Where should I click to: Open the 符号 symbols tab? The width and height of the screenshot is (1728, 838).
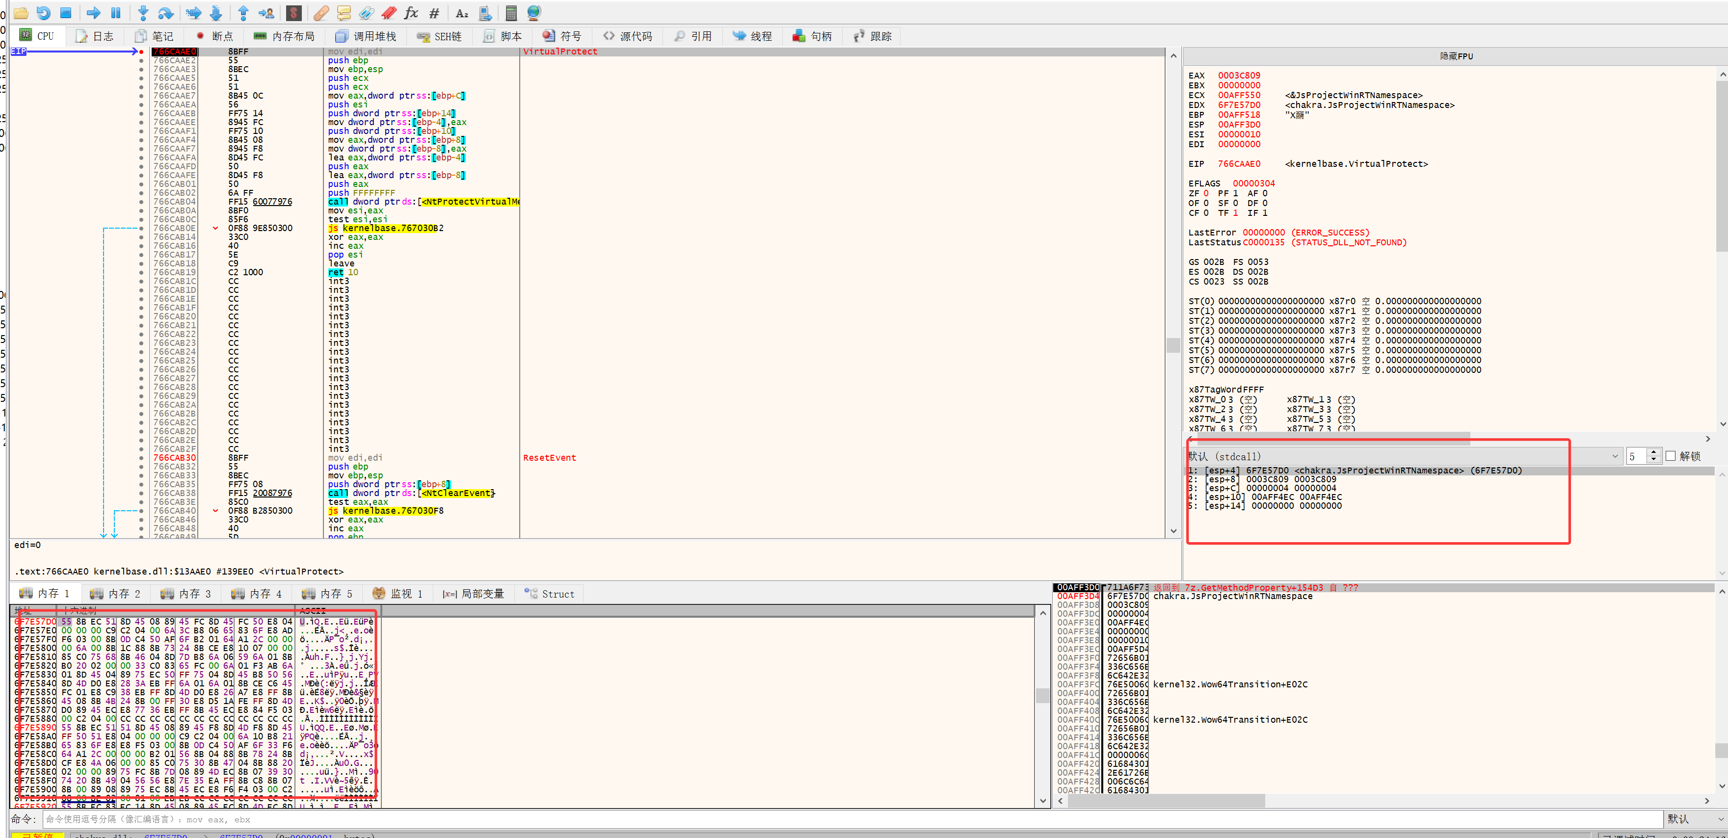tap(562, 36)
